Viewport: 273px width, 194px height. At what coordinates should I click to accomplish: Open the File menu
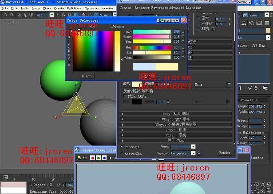coord(4,8)
